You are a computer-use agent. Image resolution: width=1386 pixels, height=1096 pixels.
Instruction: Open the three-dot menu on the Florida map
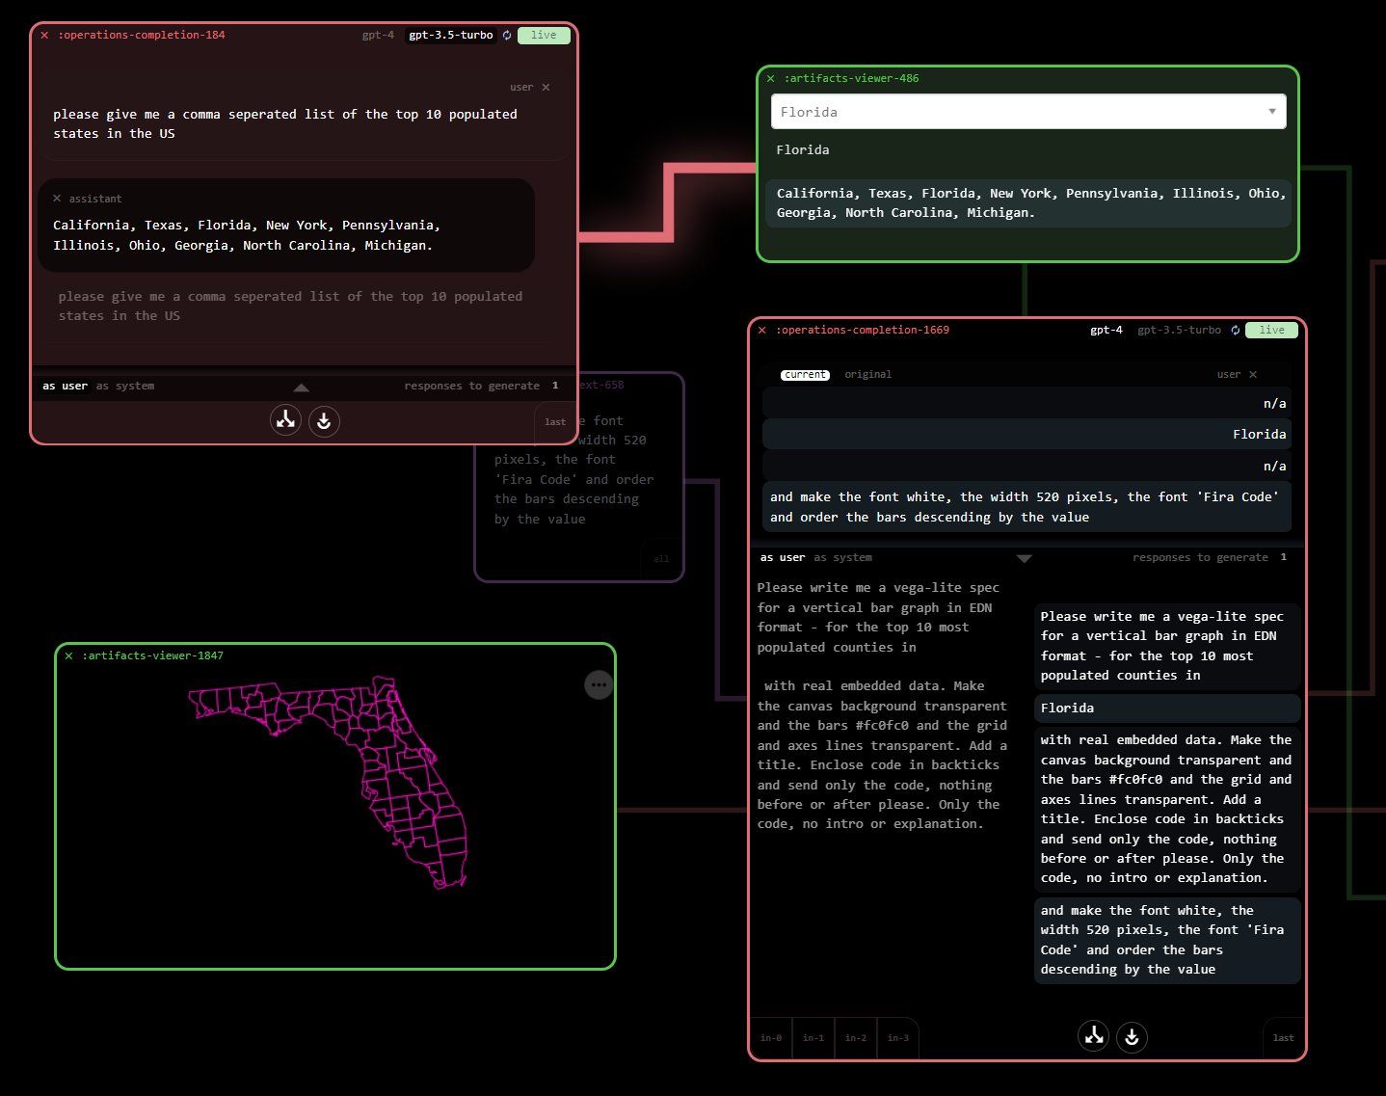[x=599, y=685]
